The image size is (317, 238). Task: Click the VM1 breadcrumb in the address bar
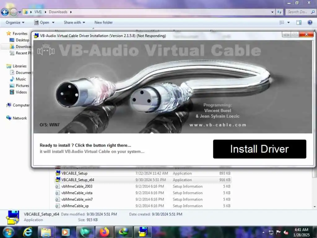click(38, 12)
